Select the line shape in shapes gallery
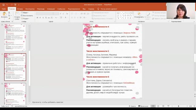 (121, 13)
